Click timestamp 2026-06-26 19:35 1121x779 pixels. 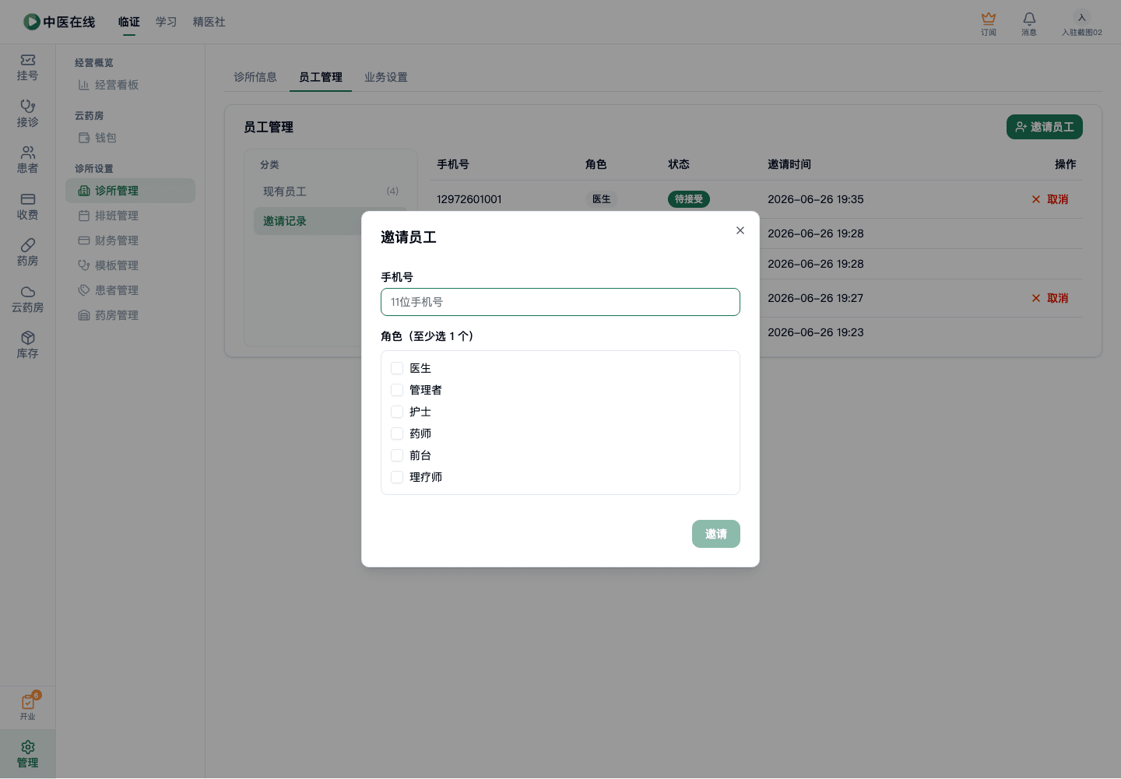pos(816,199)
